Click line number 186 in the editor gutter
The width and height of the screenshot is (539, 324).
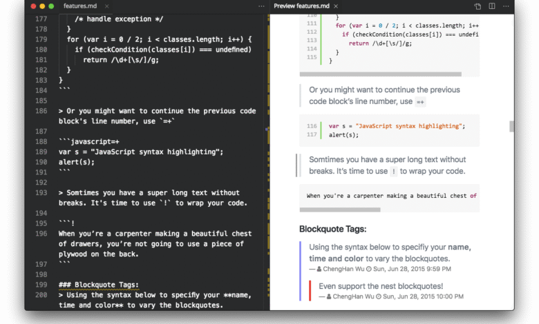click(41, 111)
